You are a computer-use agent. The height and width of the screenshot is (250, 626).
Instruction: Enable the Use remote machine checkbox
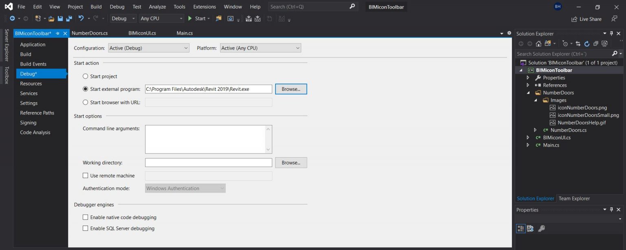pyautogui.click(x=86, y=175)
